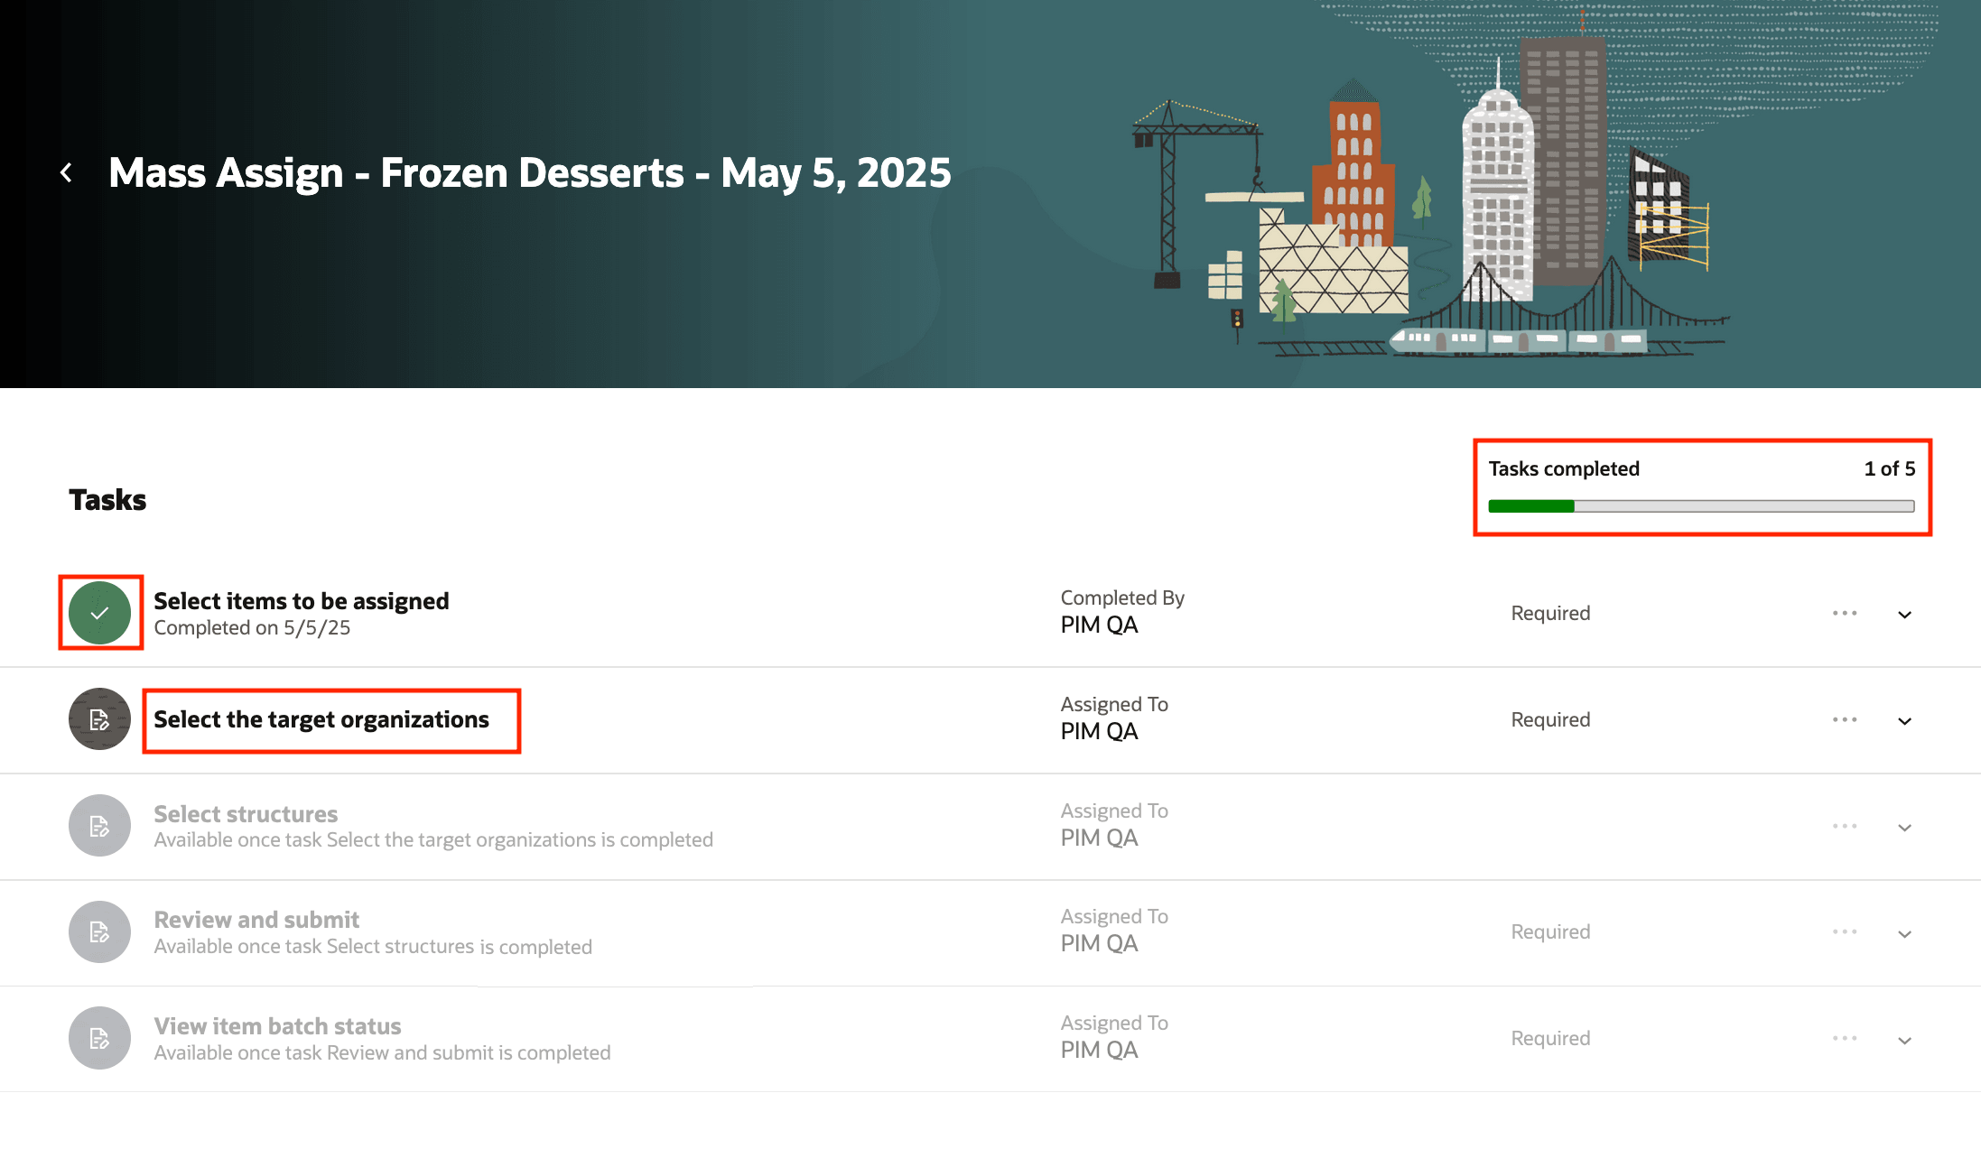The image size is (1981, 1158).
Task: Expand the Select structures task row
Action: click(1905, 828)
